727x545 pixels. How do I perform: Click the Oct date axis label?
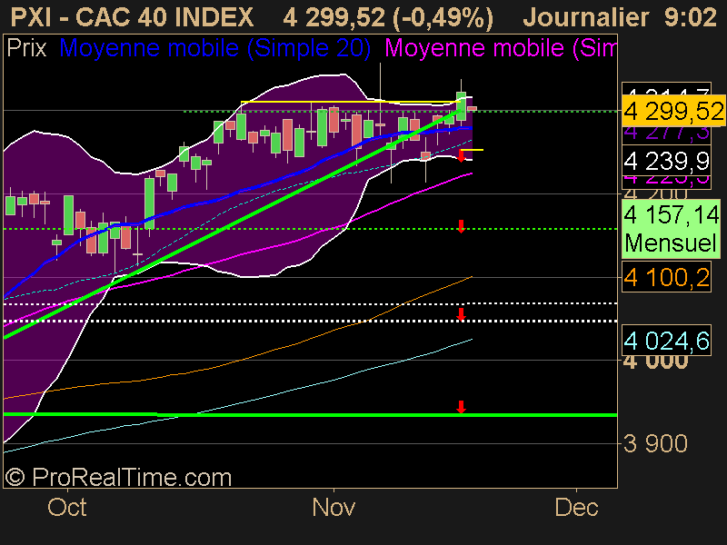pyautogui.click(x=66, y=508)
